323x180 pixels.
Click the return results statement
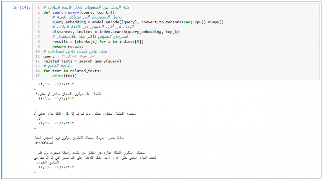tap(67, 46)
